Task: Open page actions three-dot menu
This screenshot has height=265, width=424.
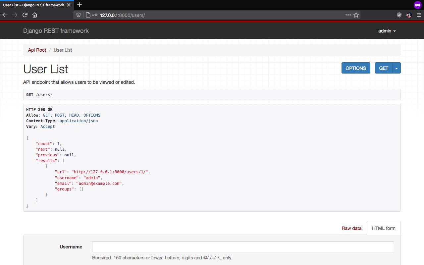Action: 348,15
